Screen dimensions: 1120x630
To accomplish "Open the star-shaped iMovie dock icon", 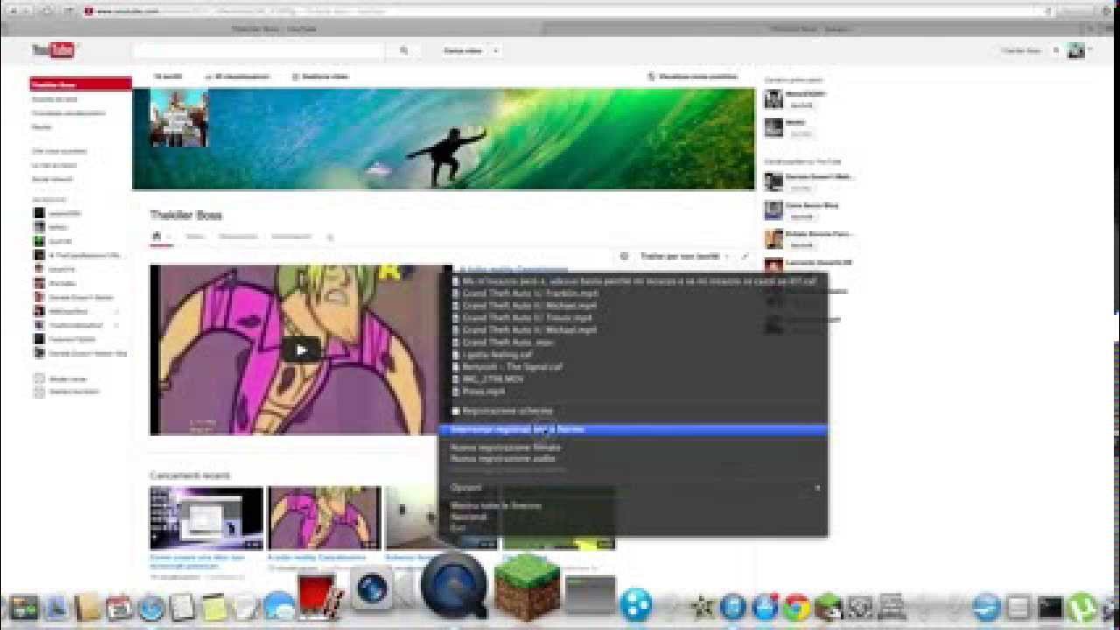I will tap(701, 607).
